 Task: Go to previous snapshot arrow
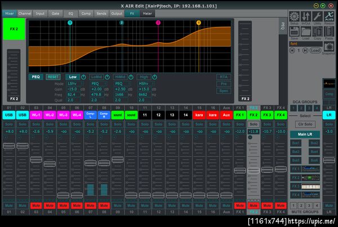coord(292,51)
